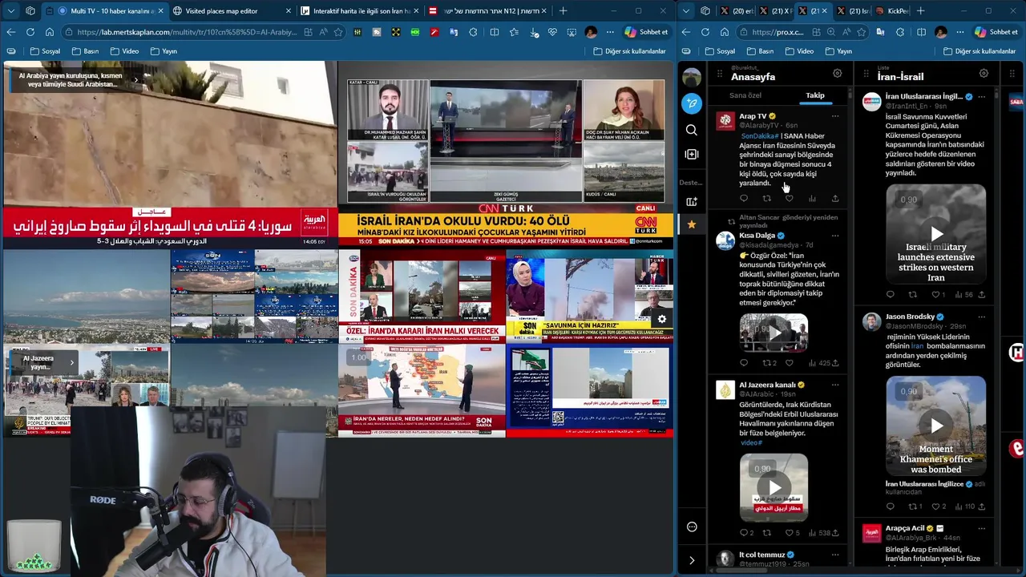Screen dimensions: 1026x577
Task: Open downloads in the left browser toolbar
Action: coord(532,32)
